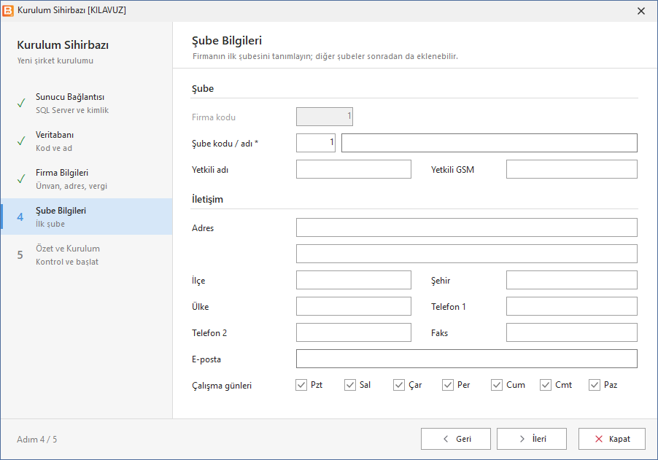This screenshot has width=658, height=460.
Task: Toggle the Çar working day checkbox
Action: pos(398,385)
